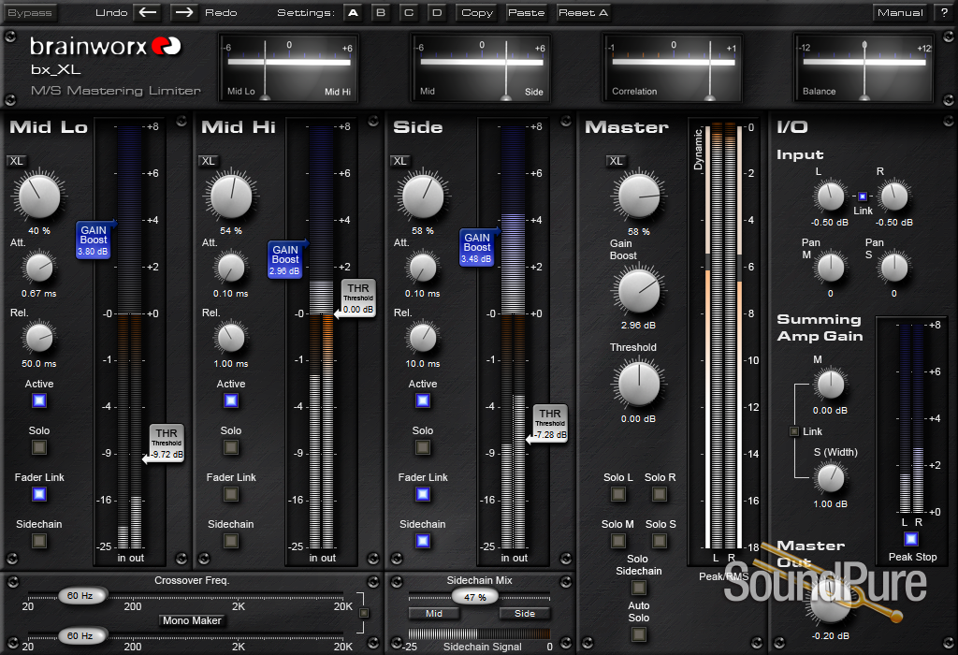Select settings slot D
The image size is (958, 655).
click(x=437, y=12)
